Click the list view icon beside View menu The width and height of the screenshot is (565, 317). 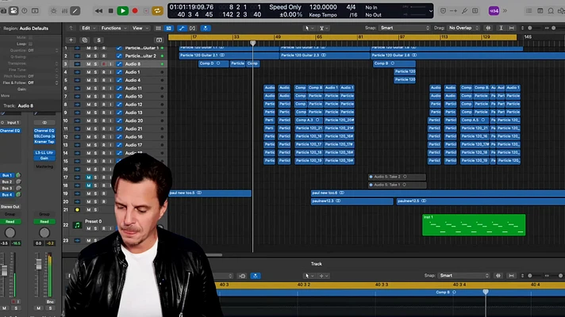[158, 28]
